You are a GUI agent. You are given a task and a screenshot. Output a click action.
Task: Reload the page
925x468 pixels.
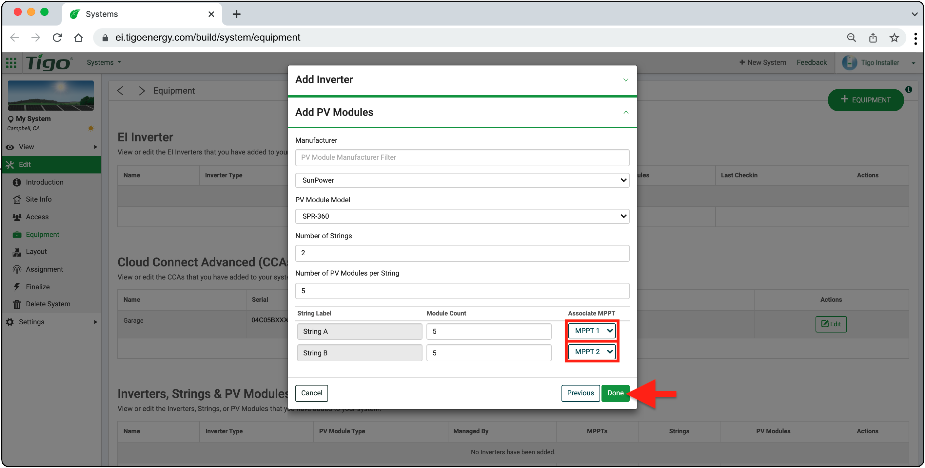pos(57,37)
